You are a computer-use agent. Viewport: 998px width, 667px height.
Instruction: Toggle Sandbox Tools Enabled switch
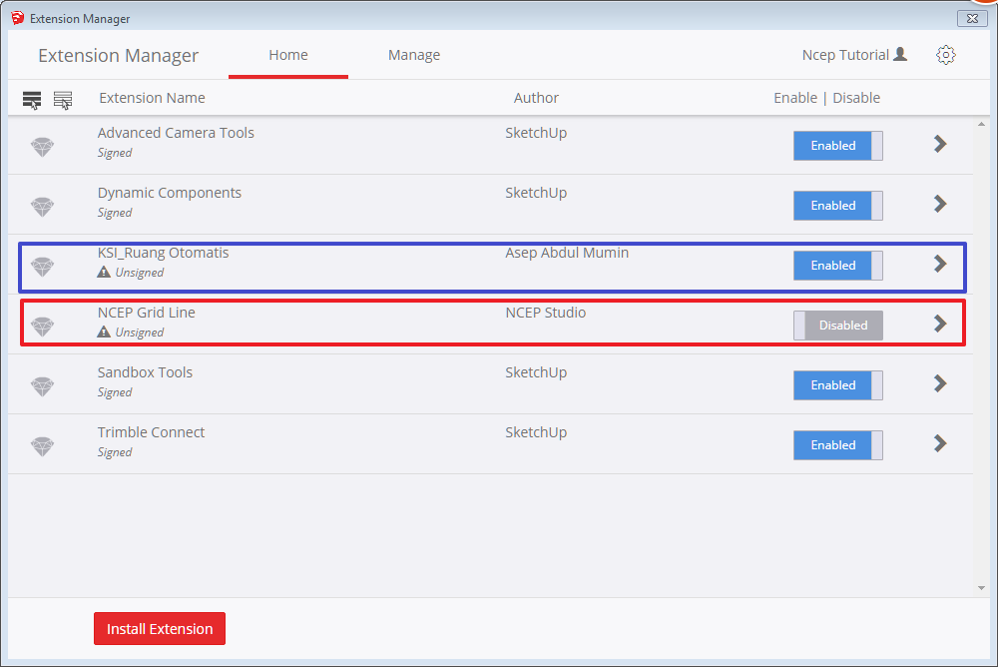[x=837, y=385]
